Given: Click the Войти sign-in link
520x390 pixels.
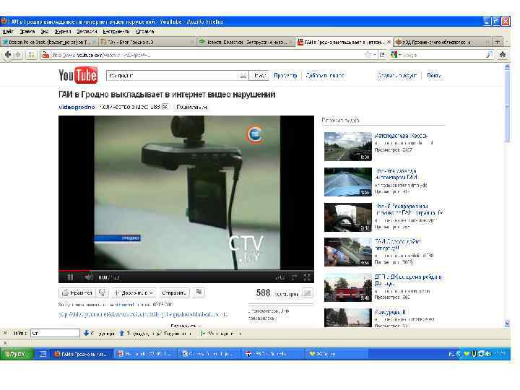Looking at the screenshot, I should 434,76.
